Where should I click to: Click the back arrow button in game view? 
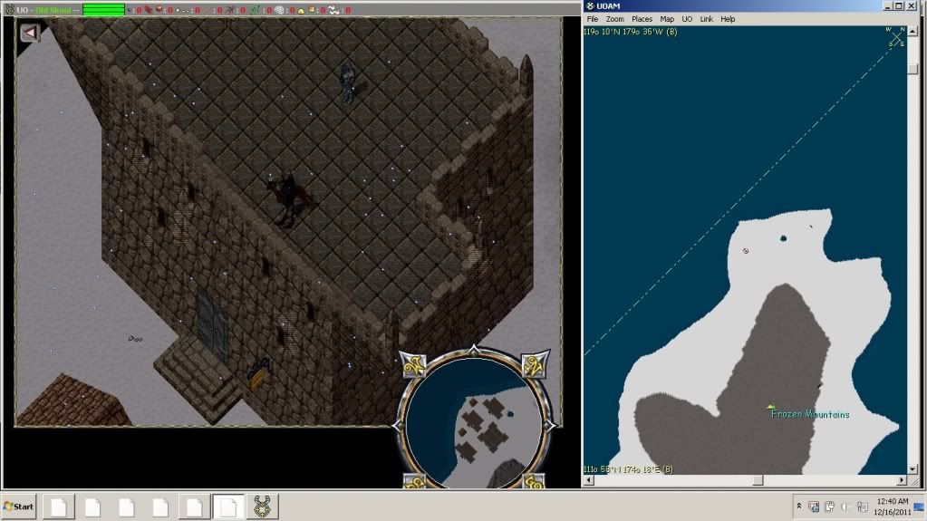30,34
